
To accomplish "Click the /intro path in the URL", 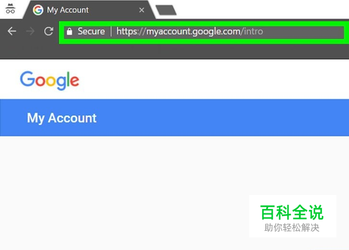I will click(252, 31).
